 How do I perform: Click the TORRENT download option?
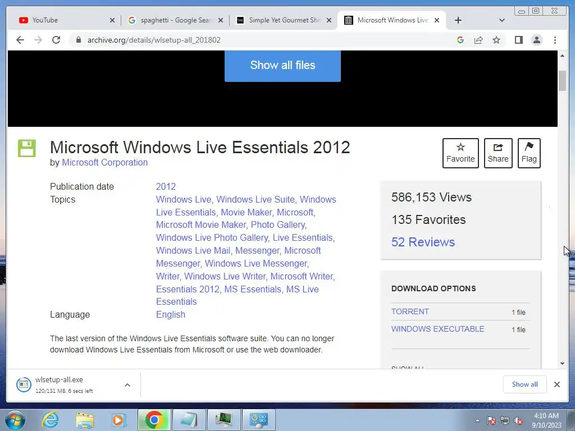[x=410, y=311]
